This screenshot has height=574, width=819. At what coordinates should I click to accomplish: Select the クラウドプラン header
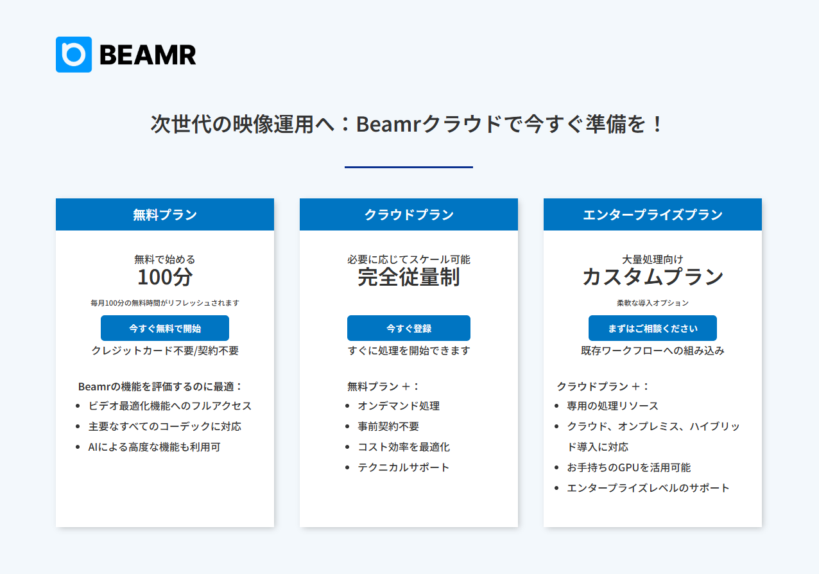point(408,214)
